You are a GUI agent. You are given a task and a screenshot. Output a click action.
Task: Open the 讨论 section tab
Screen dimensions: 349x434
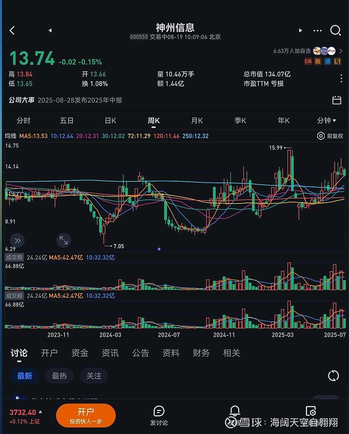click(x=19, y=353)
